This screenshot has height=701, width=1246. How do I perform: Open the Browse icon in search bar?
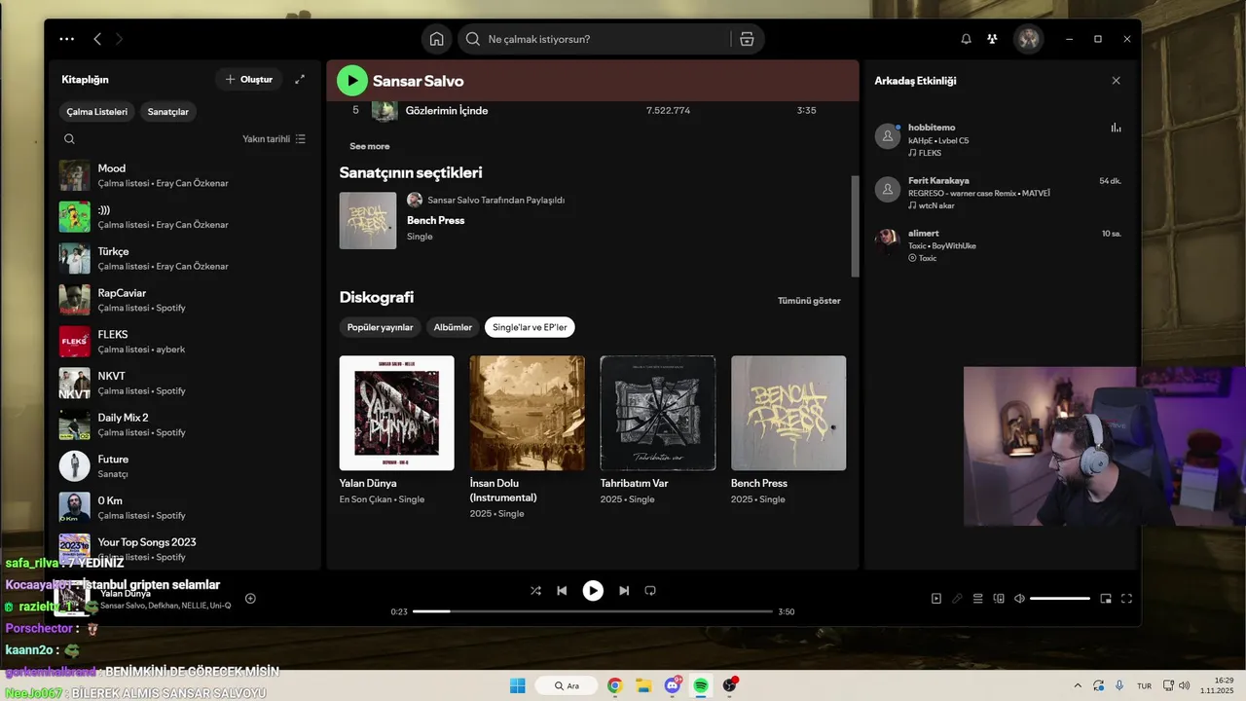coord(747,39)
